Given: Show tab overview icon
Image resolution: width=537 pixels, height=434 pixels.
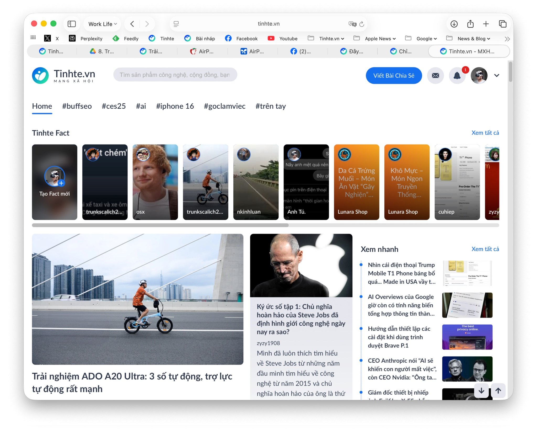Looking at the screenshot, I should [502, 24].
